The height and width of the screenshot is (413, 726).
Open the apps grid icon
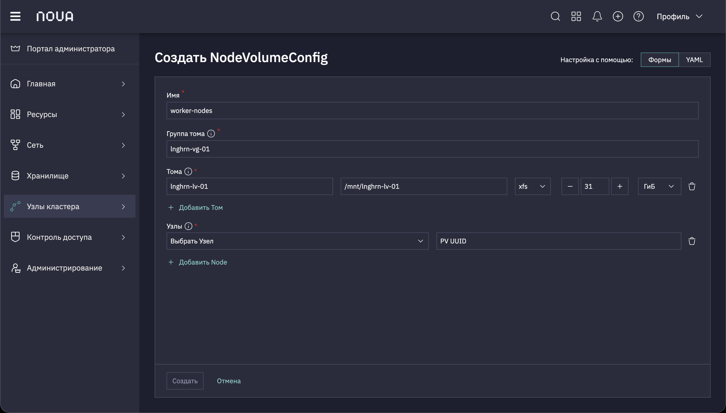coord(576,16)
